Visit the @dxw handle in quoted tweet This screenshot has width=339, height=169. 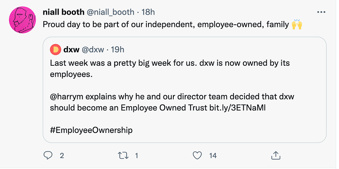92,50
